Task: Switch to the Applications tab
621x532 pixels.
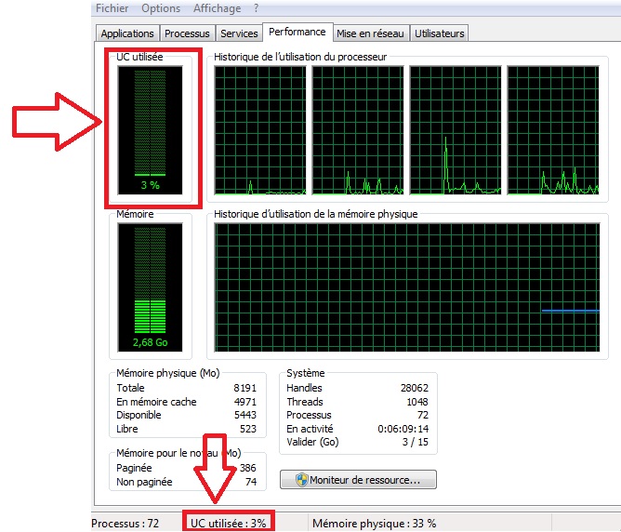Action: point(127,33)
